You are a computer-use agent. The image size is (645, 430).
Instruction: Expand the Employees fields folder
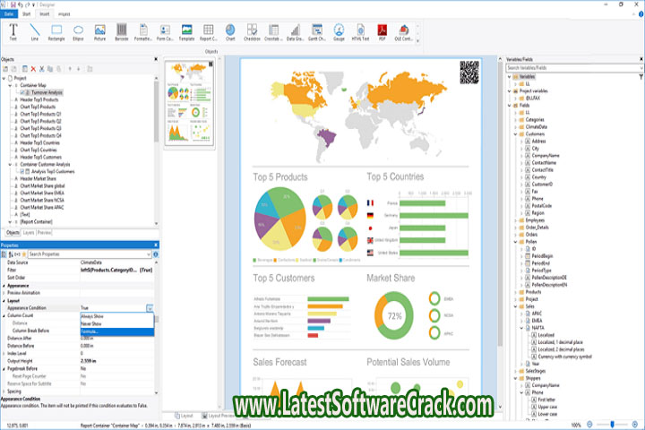pyautogui.click(x=515, y=220)
